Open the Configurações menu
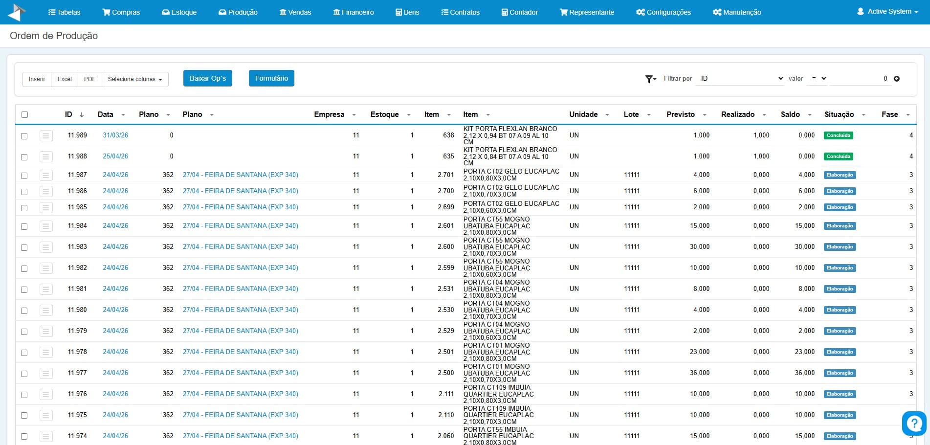 coord(664,12)
